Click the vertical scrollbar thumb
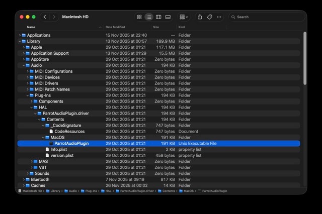The width and height of the screenshot is (322, 214). pyautogui.click(x=305, y=58)
